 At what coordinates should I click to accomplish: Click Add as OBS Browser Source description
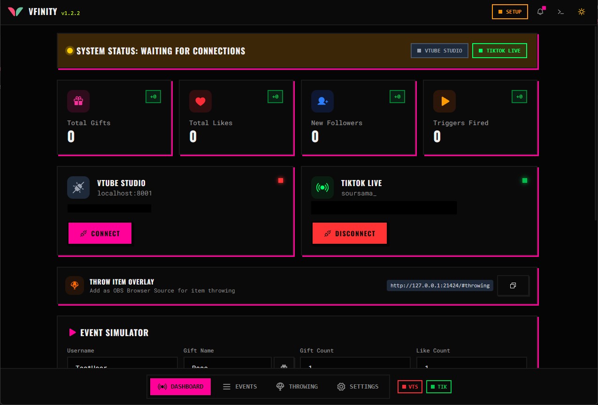click(x=162, y=291)
